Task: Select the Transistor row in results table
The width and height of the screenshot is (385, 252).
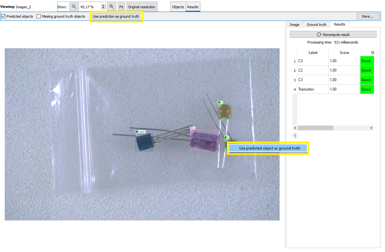Action: (x=312, y=89)
